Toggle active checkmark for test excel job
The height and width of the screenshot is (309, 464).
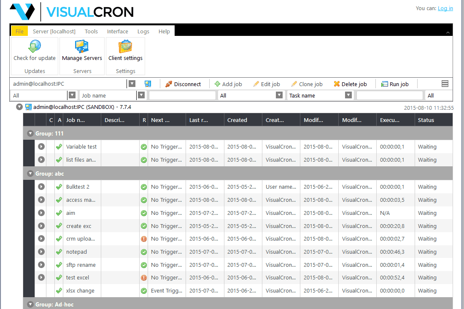tap(59, 277)
